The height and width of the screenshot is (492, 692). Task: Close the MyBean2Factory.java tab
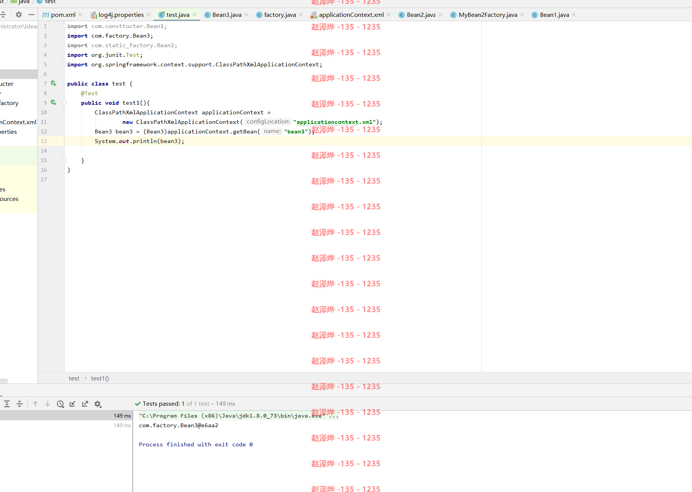[x=522, y=15]
